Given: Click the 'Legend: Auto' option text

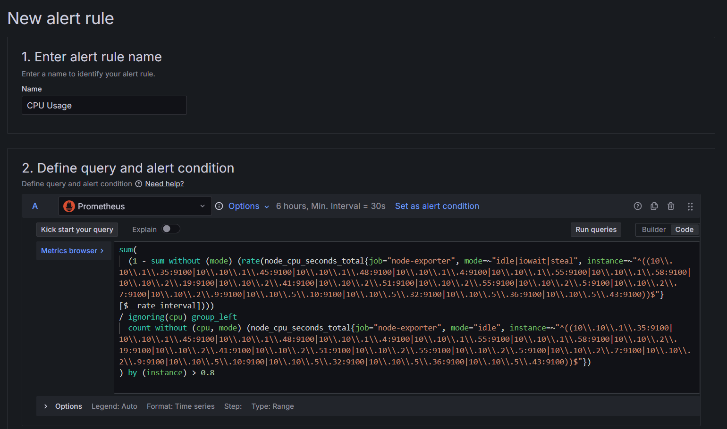Looking at the screenshot, I should (x=114, y=406).
